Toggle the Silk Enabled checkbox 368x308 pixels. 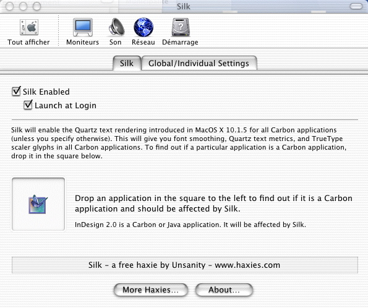click(x=16, y=91)
